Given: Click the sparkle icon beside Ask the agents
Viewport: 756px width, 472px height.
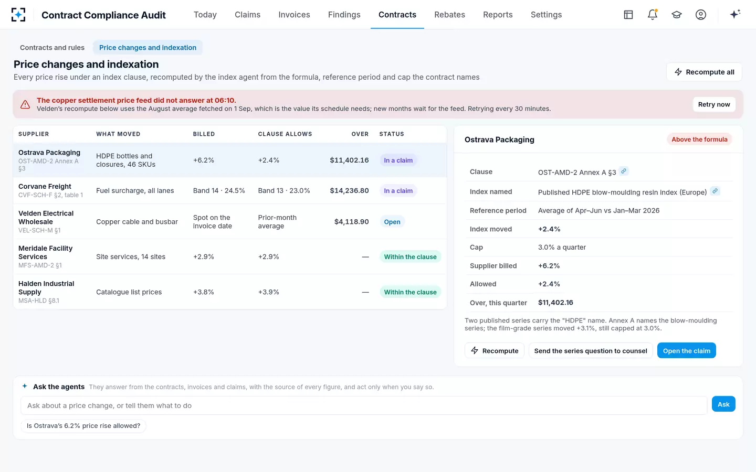Looking at the screenshot, I should (x=25, y=386).
